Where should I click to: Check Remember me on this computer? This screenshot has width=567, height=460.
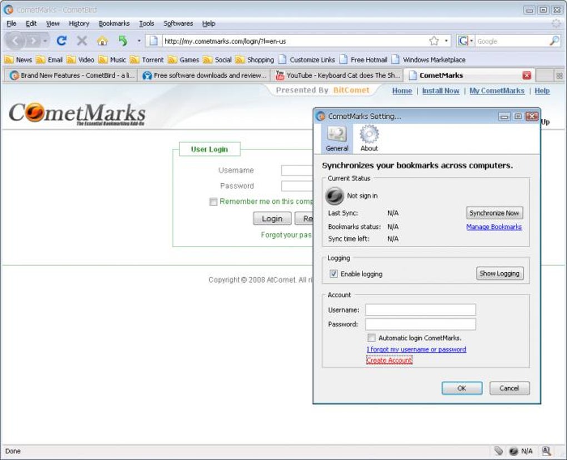[x=213, y=202]
